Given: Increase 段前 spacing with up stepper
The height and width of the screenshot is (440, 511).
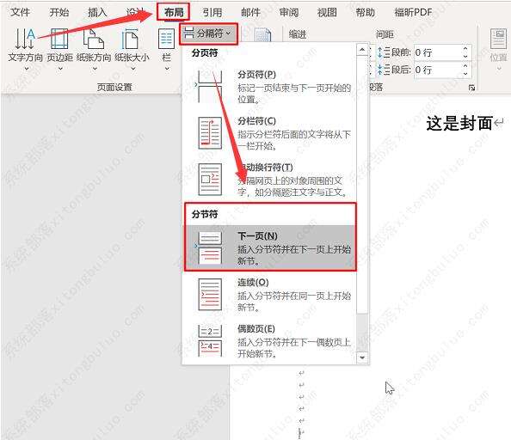Looking at the screenshot, I should (x=465, y=48).
